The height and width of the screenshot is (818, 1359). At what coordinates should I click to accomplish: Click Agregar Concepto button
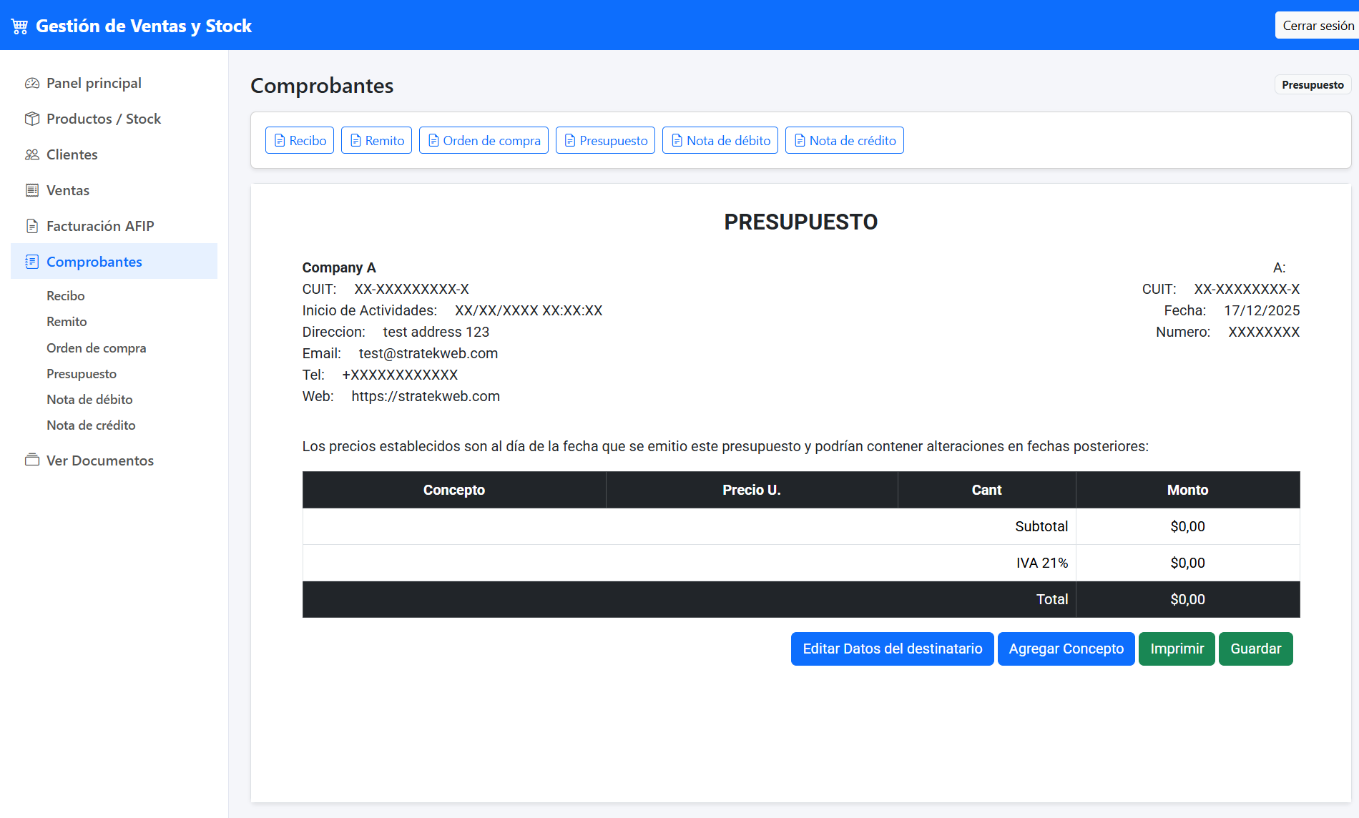1066,649
